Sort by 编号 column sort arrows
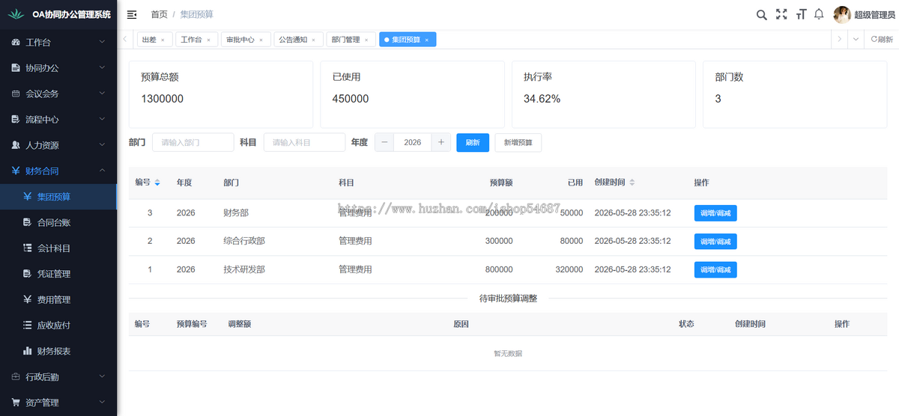The image size is (899, 416). [157, 183]
